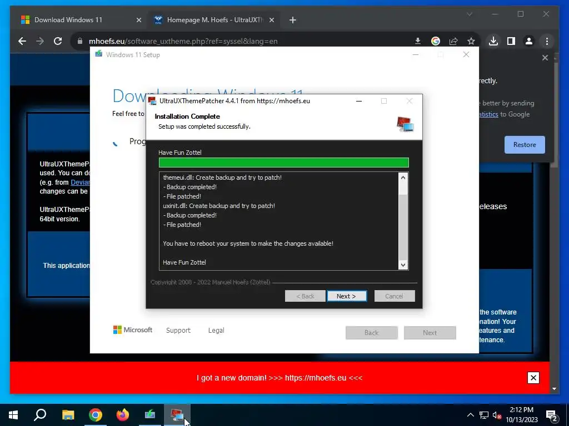569x426 pixels.
Task: Click the Restore button in Chrome popup
Action: pos(525,145)
